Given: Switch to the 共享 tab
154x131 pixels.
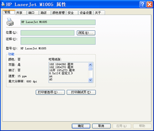Looking at the screenshot, I should (x=21, y=13).
